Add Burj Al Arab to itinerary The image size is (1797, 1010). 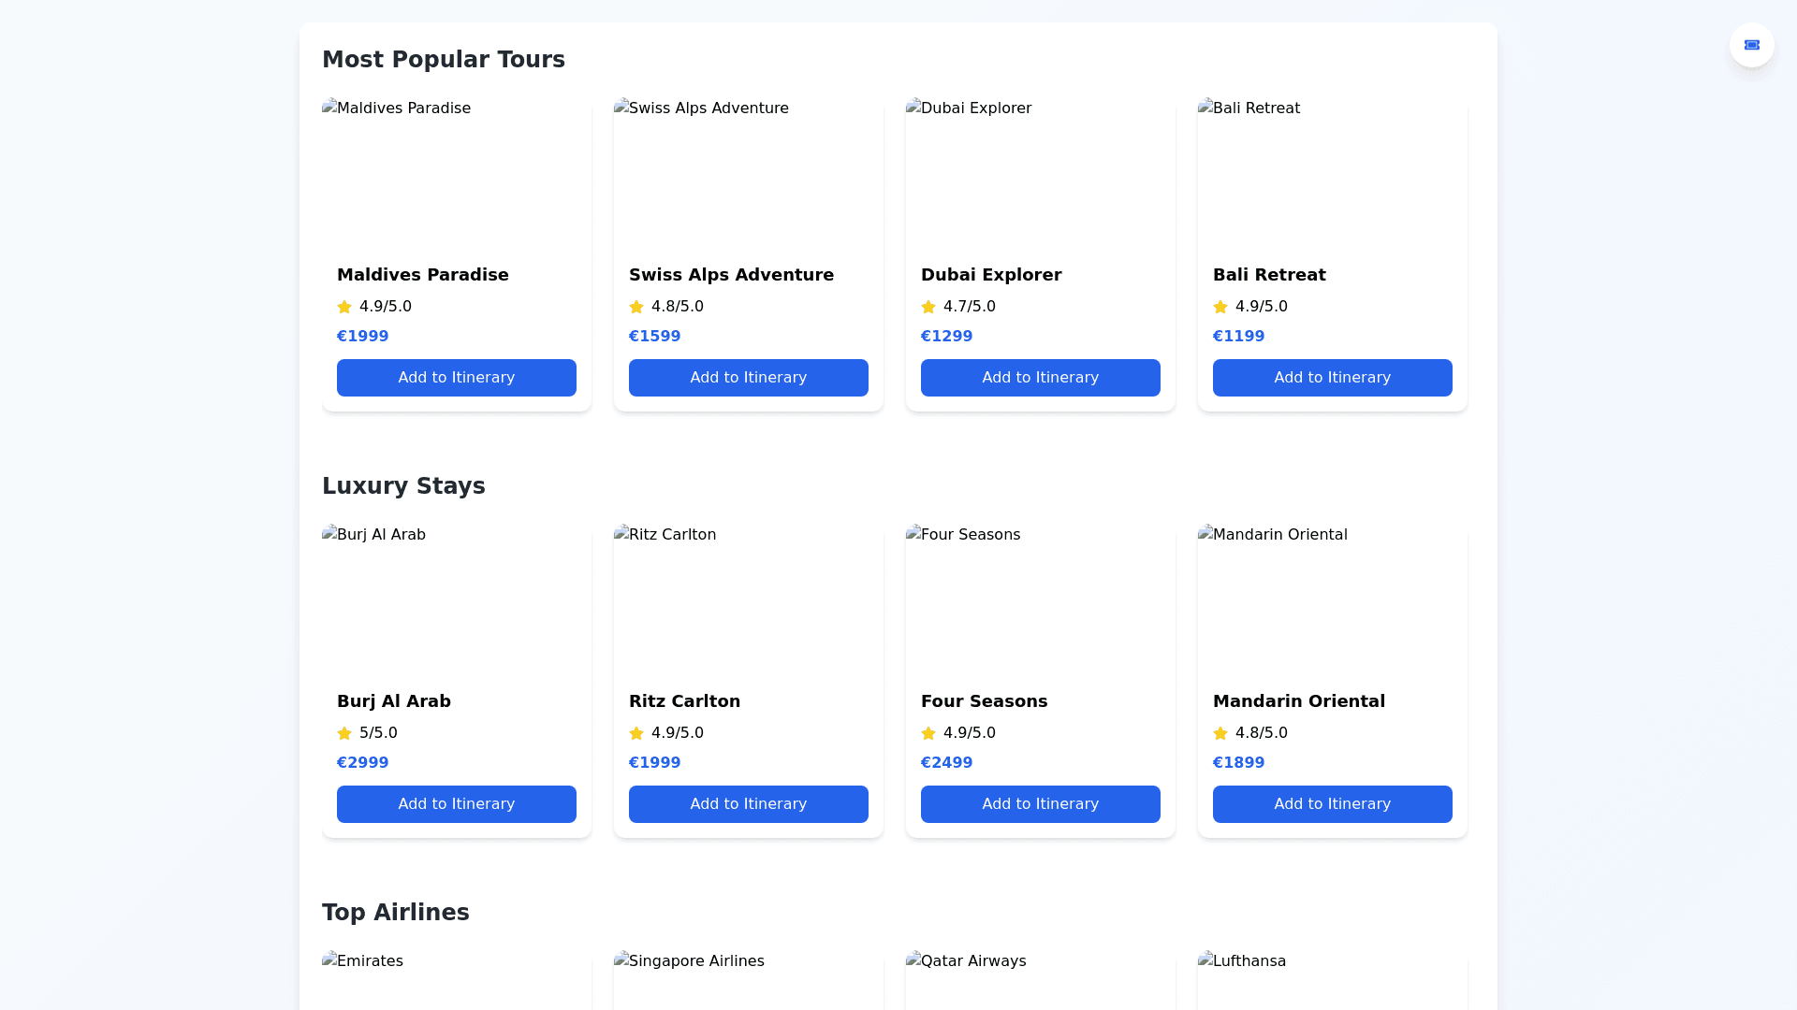tap(456, 804)
